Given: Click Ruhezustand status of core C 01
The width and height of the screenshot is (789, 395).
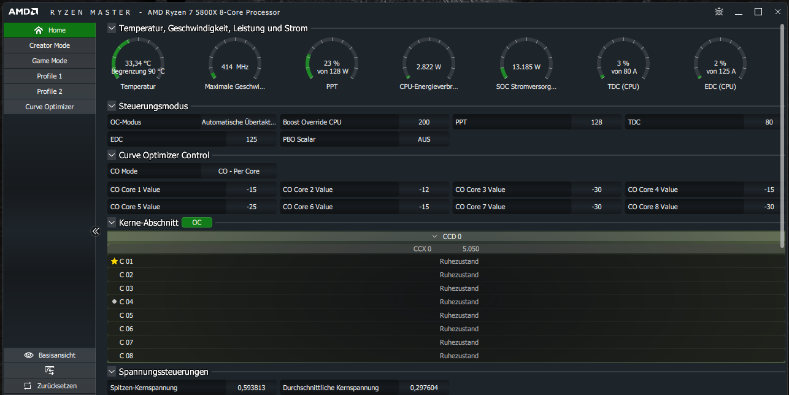Looking at the screenshot, I should [459, 261].
